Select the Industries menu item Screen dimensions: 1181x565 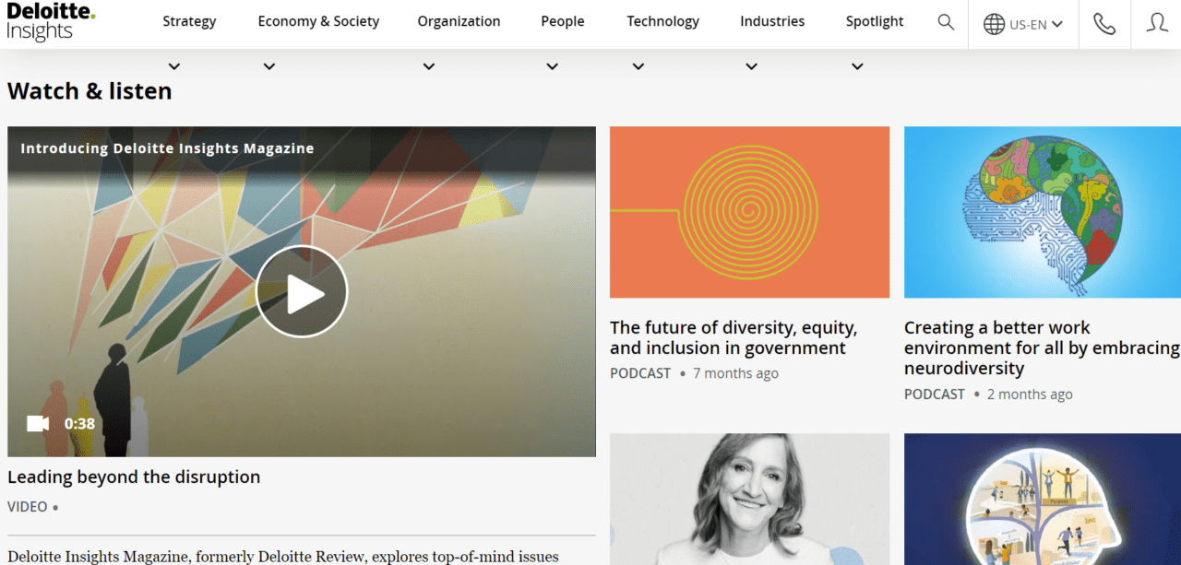772,21
